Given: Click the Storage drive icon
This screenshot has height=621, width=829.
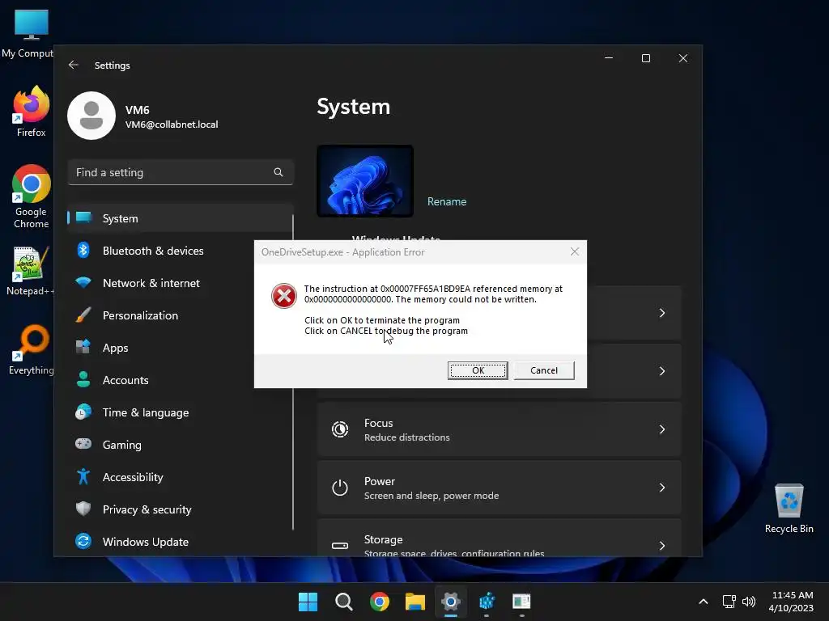Looking at the screenshot, I should point(340,546).
